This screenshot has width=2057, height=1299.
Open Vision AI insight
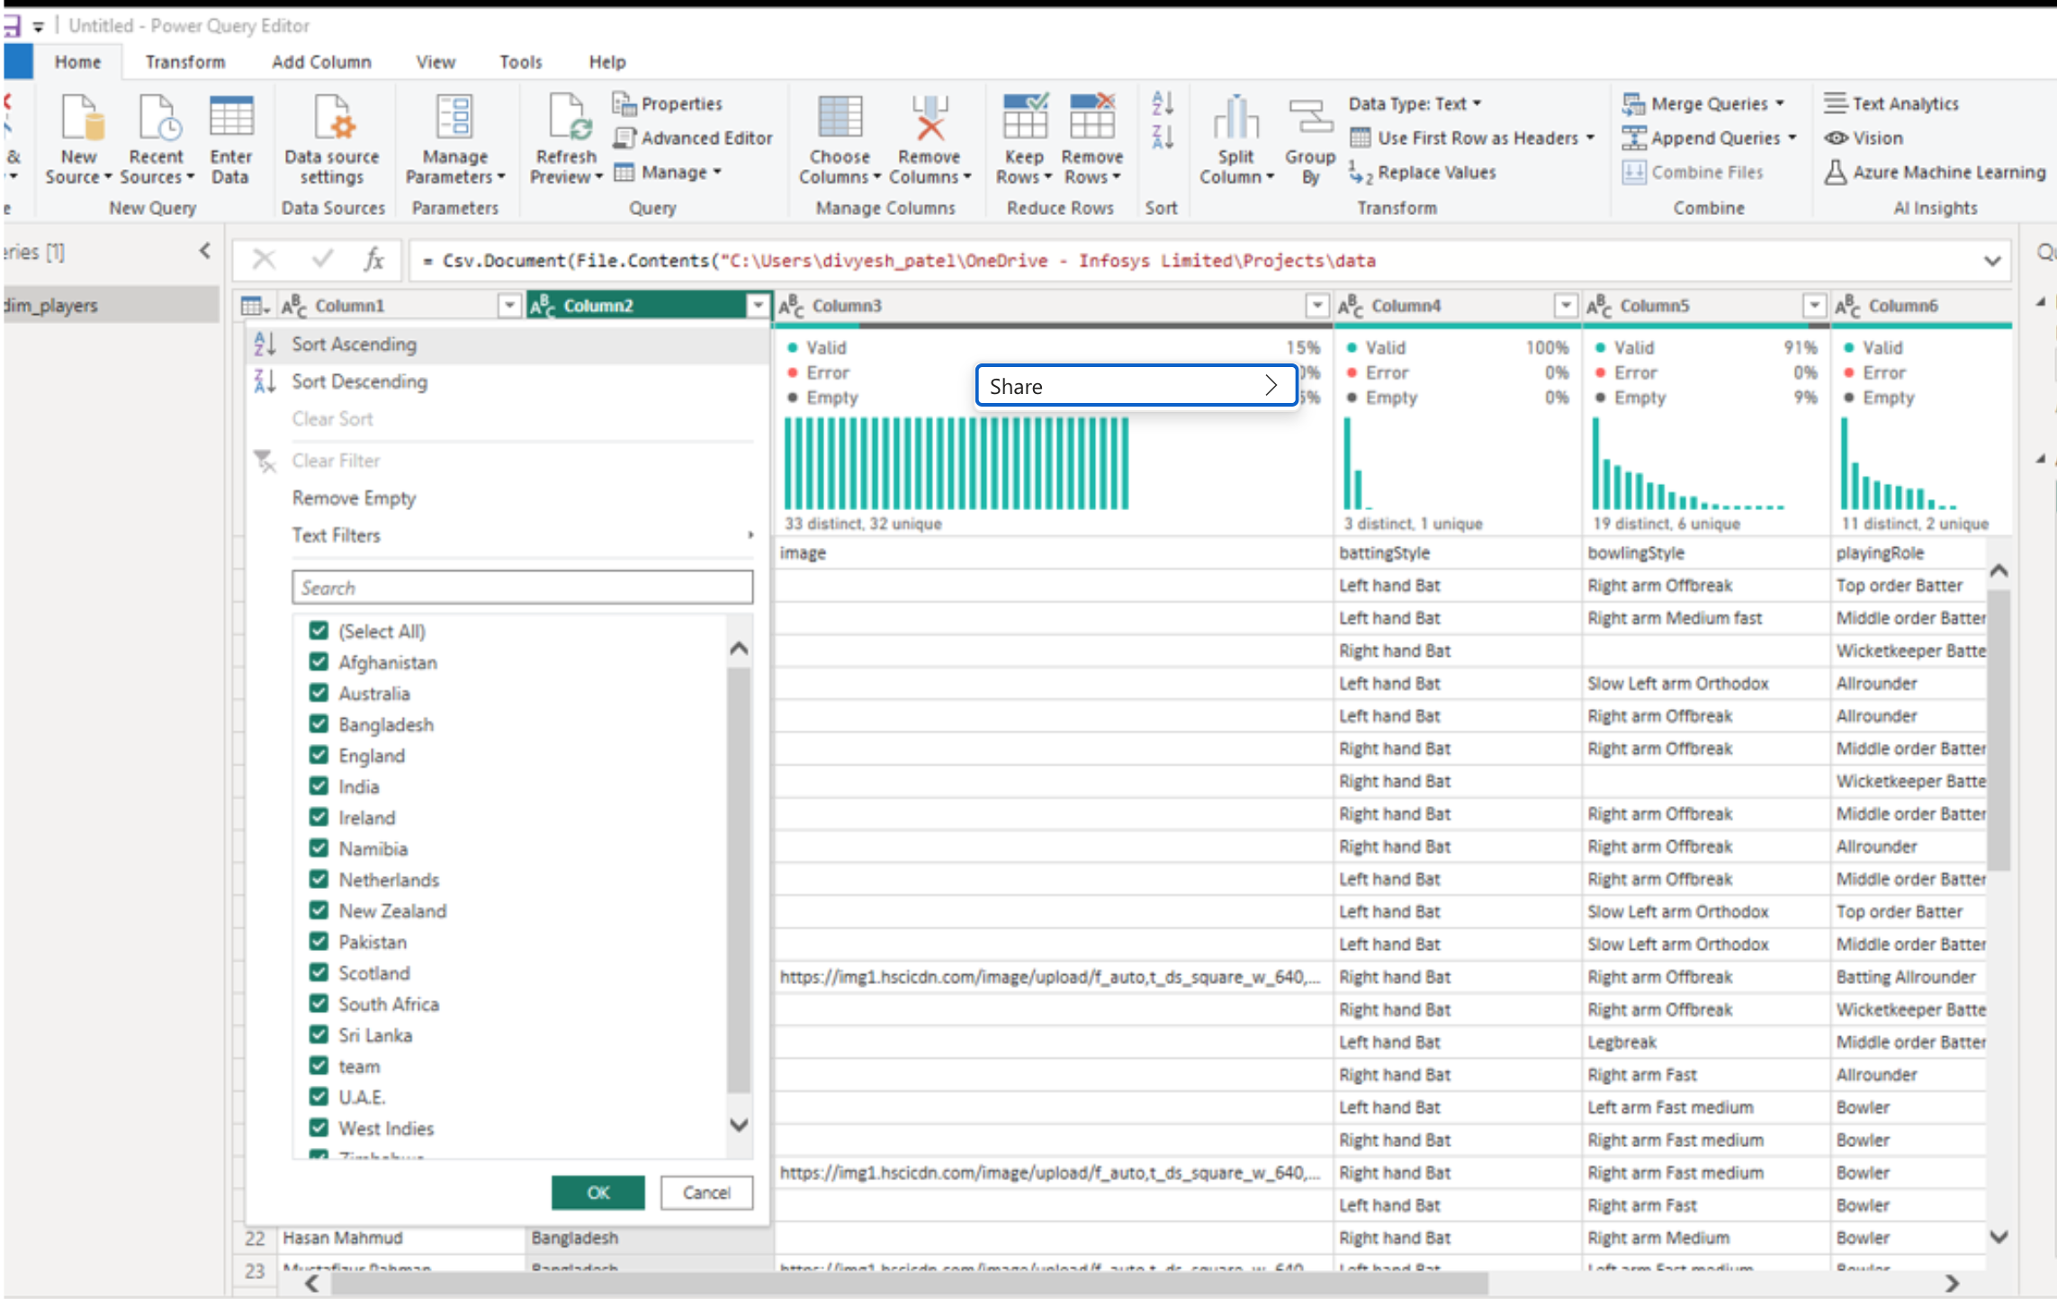click(x=1864, y=138)
